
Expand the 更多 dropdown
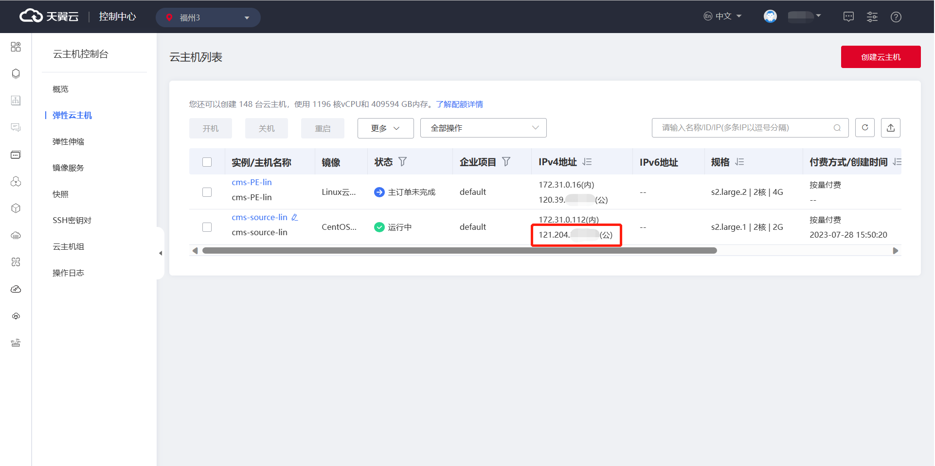[386, 128]
